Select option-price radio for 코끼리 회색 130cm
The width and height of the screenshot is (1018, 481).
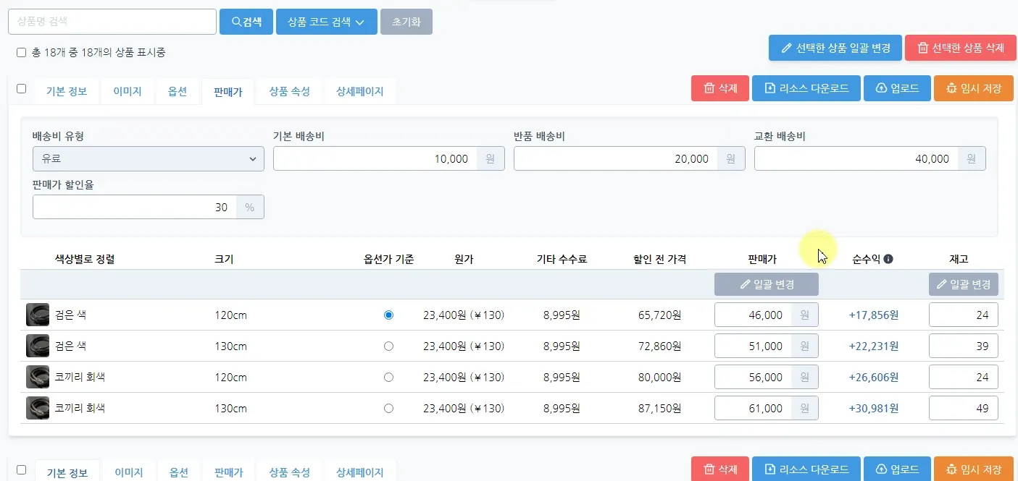pos(388,409)
